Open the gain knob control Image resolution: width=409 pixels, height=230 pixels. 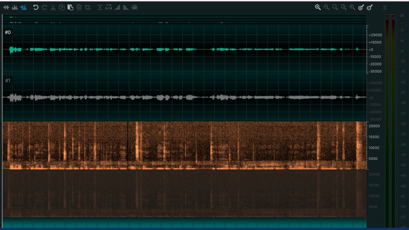point(135,7)
